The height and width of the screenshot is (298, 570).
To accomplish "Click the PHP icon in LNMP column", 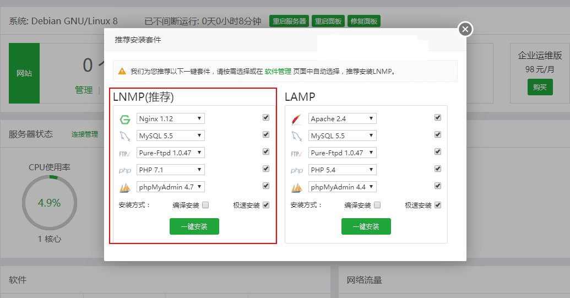I will point(124,170).
